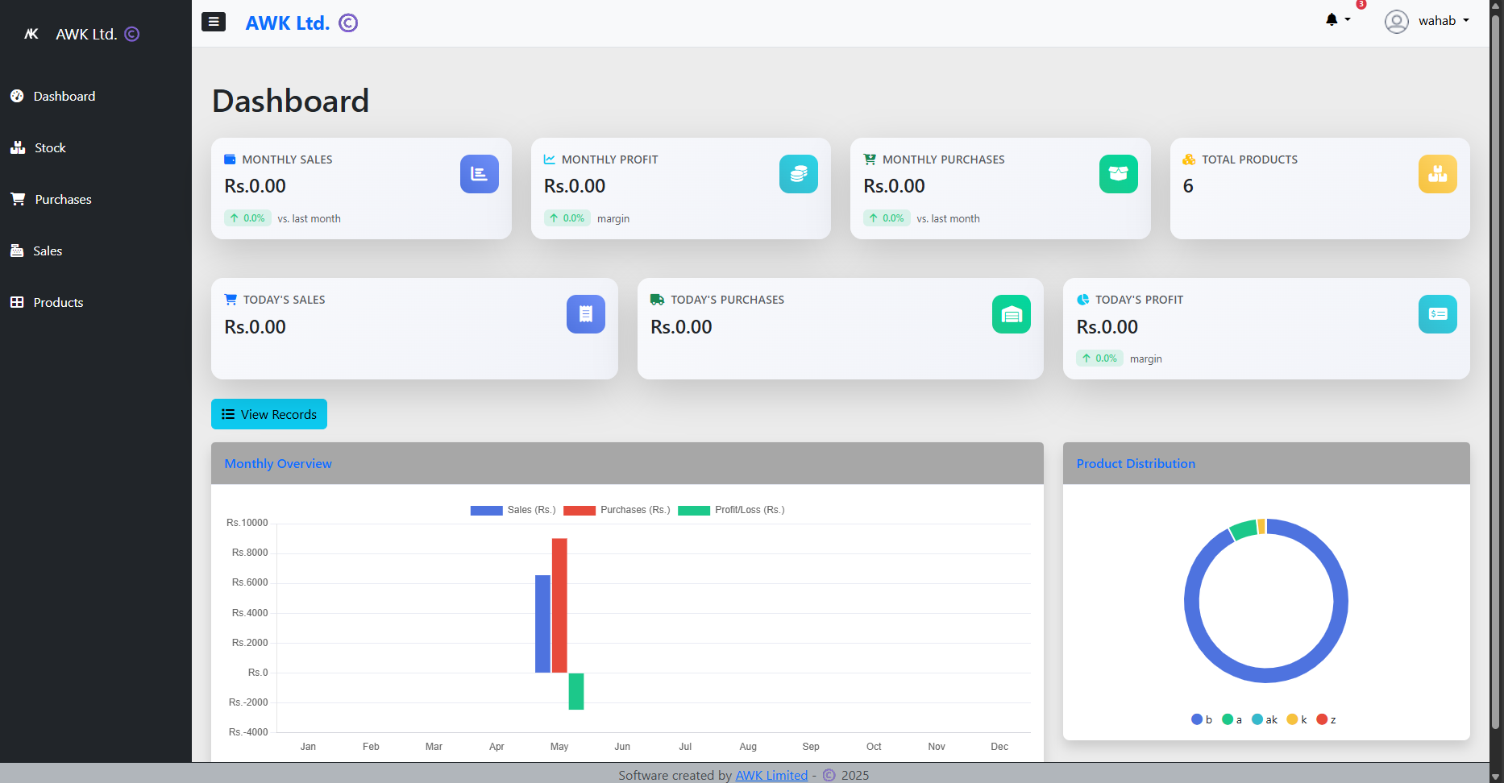This screenshot has width=1504, height=783.
Task: Open the notifications bell dropdown
Action: click(x=1336, y=20)
